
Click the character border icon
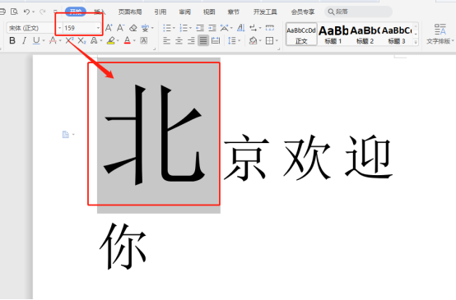[144, 40]
